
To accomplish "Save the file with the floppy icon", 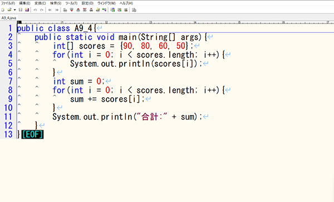I will point(21,10).
